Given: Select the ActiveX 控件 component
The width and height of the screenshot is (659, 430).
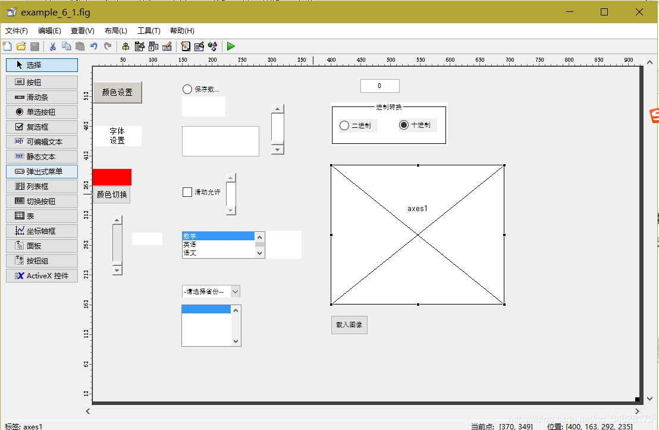Looking at the screenshot, I should [42, 276].
